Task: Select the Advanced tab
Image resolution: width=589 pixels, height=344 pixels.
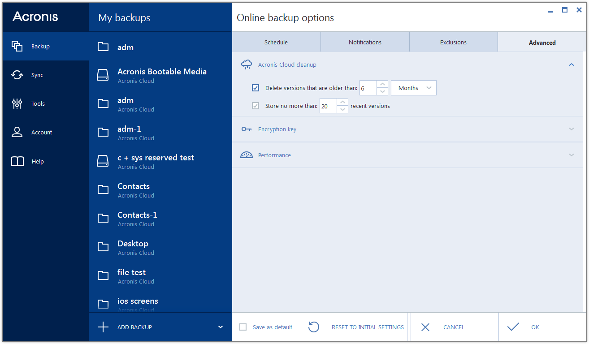Action: 542,43
